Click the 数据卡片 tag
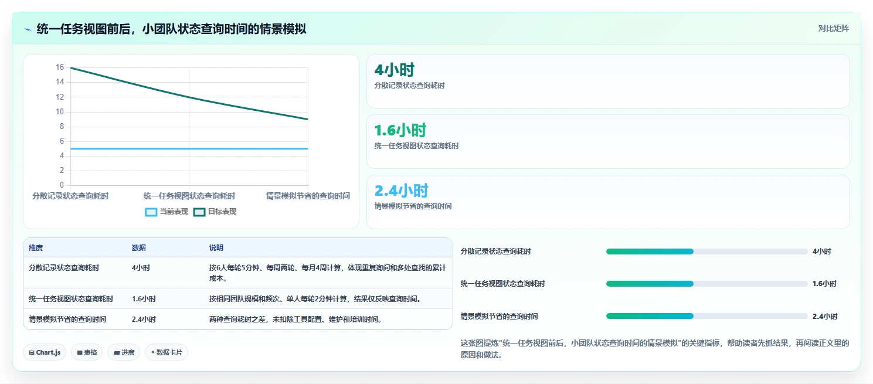The width and height of the screenshot is (873, 384). click(167, 352)
